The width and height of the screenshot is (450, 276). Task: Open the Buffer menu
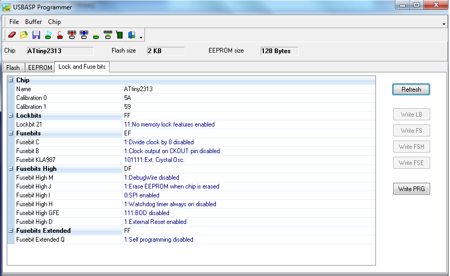[x=33, y=22]
